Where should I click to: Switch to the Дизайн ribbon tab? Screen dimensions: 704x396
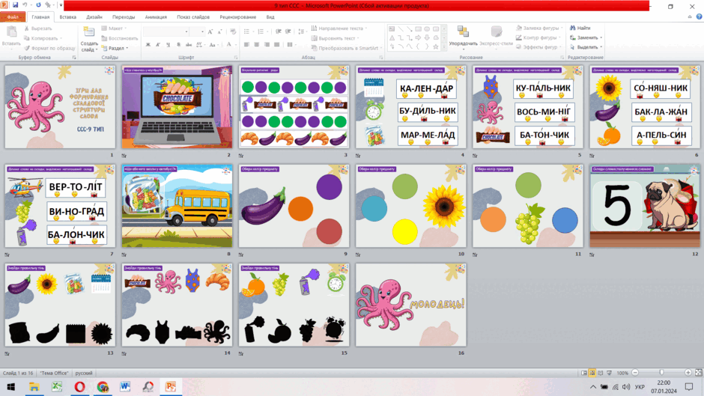click(94, 17)
